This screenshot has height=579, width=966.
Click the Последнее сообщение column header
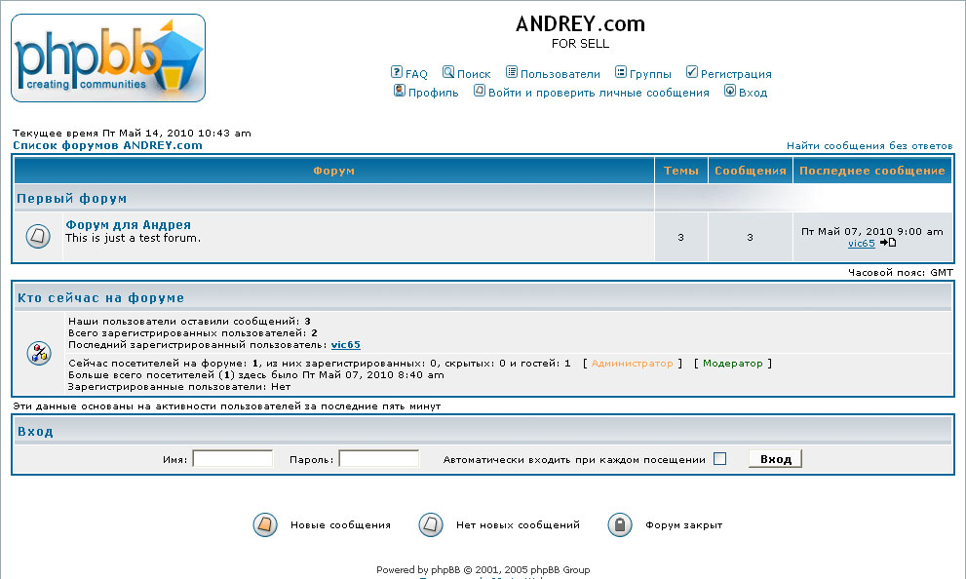(x=872, y=171)
